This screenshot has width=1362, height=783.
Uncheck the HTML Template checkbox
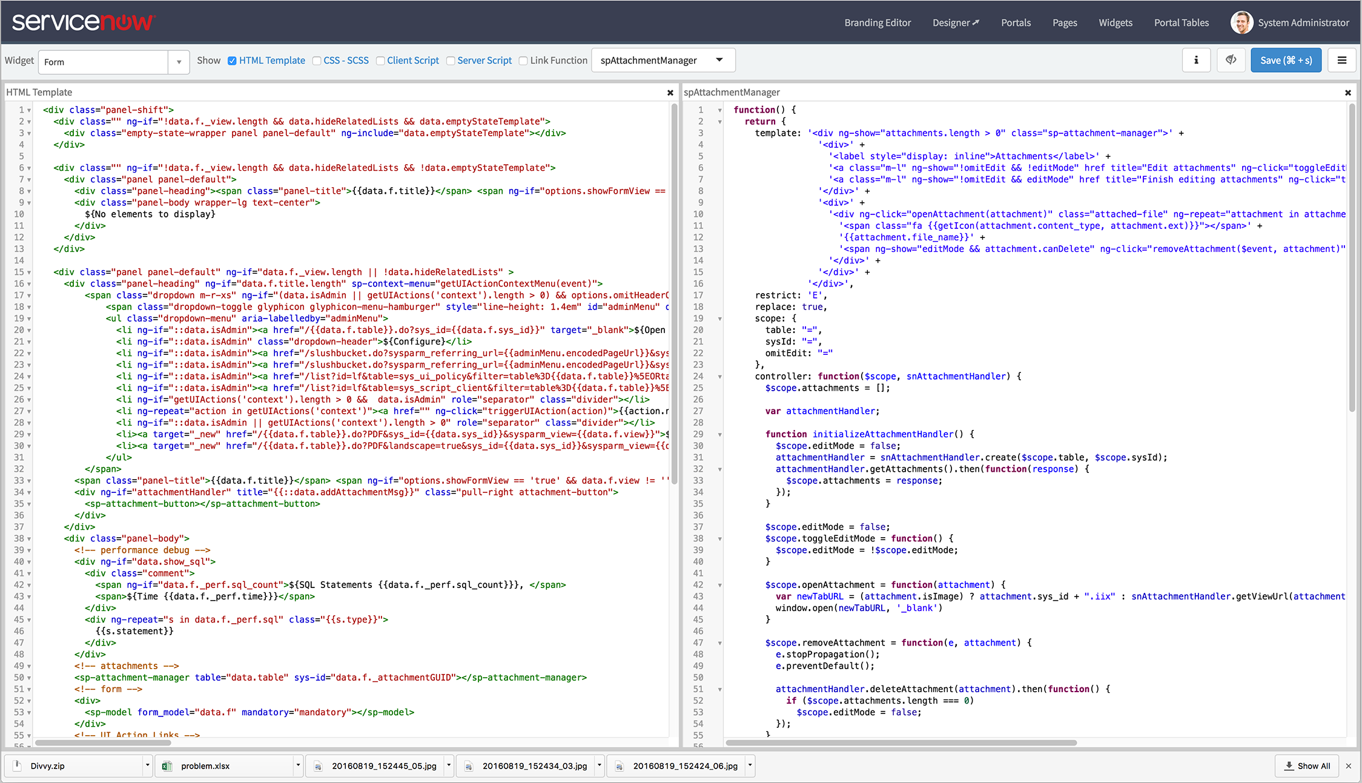tap(232, 61)
